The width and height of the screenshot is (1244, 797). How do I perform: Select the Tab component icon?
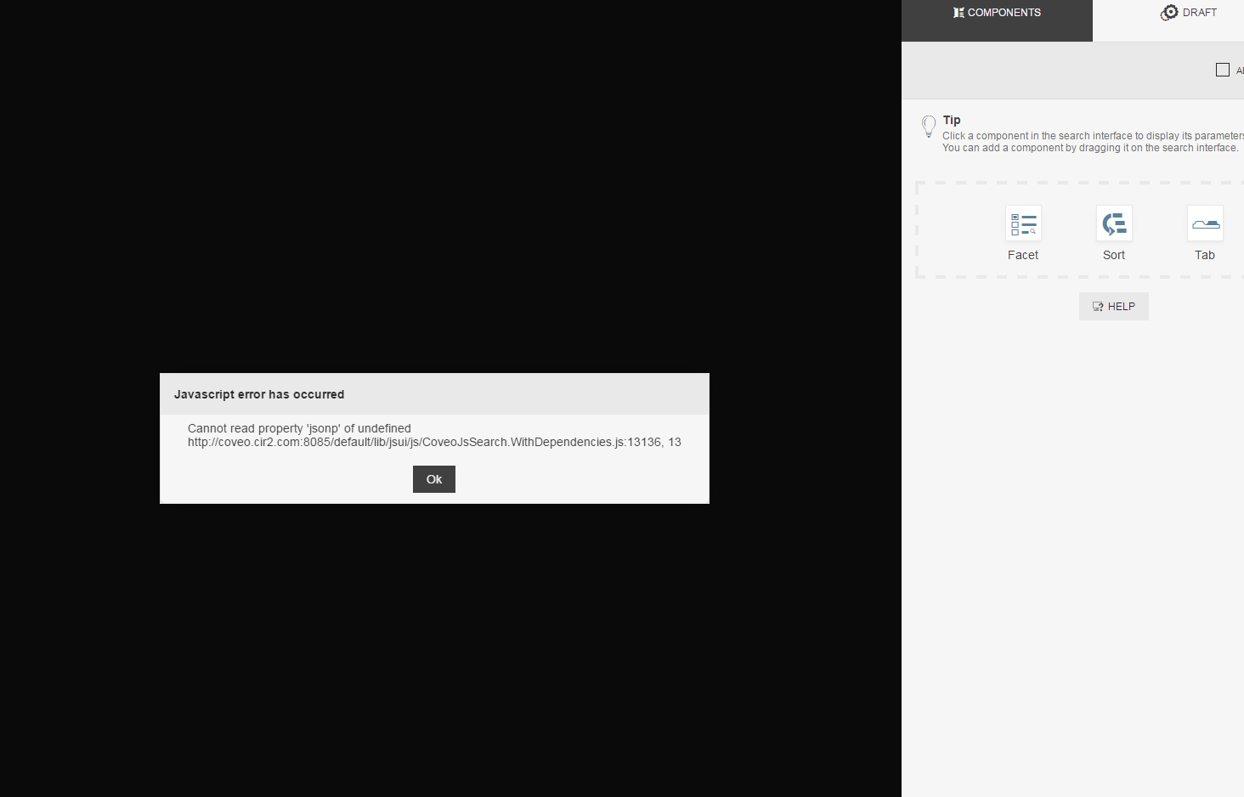click(1205, 223)
